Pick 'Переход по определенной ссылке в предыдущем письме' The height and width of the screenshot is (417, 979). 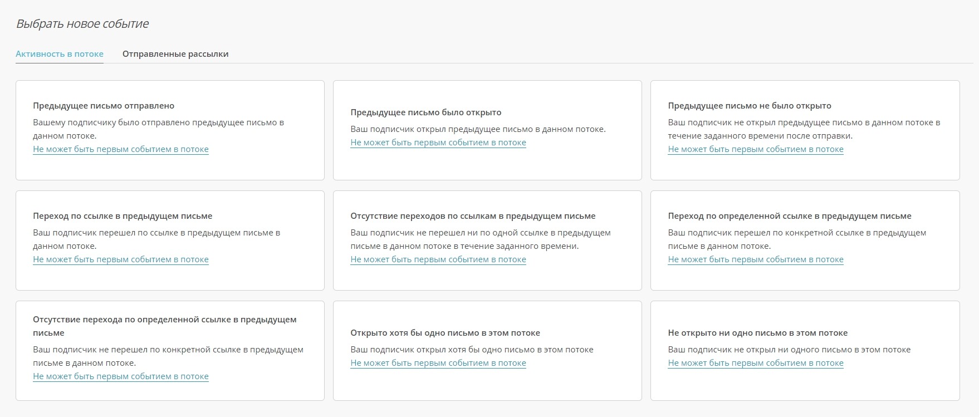[x=789, y=216]
